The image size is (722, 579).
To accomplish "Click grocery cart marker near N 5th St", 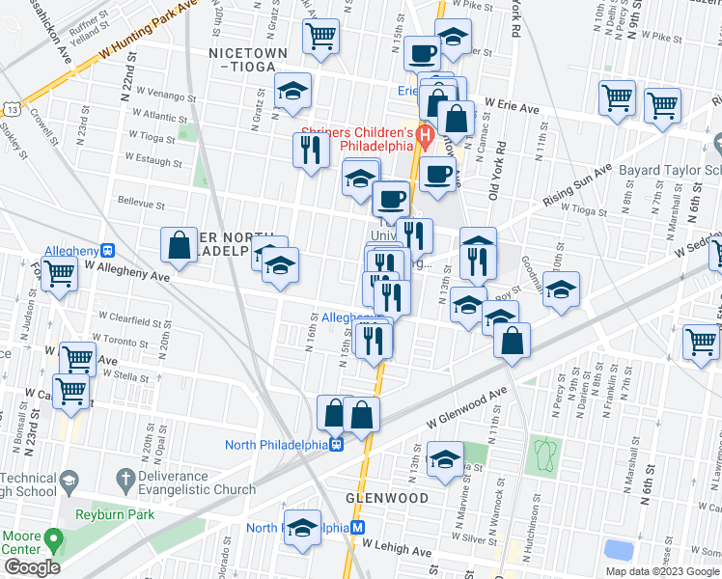I will tap(701, 343).
